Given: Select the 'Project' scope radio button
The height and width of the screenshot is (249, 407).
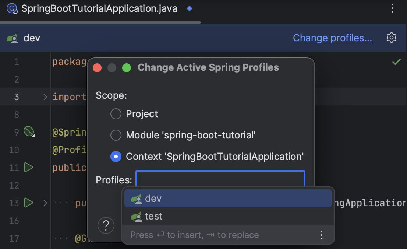Looking at the screenshot, I should [x=116, y=114].
